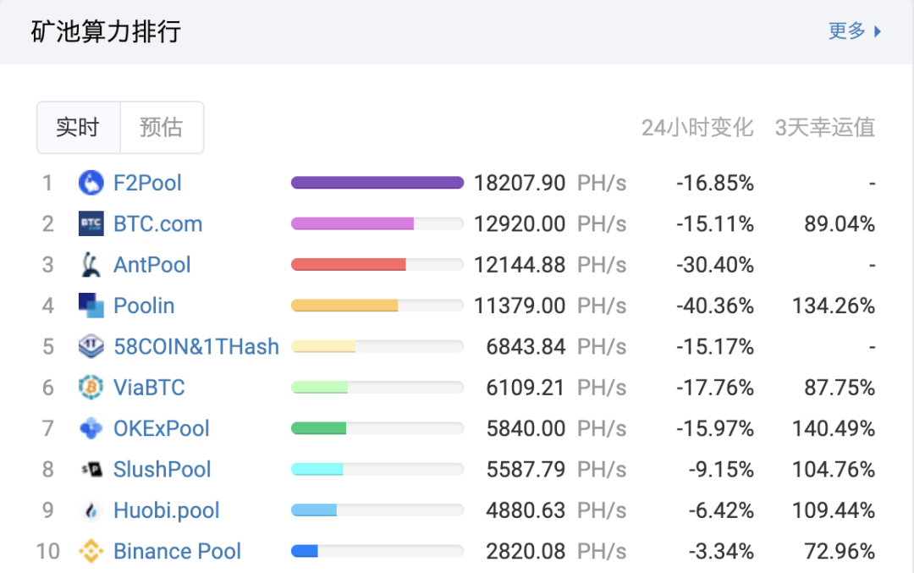The height and width of the screenshot is (573, 914).
Task: Click the hashrate value 6843.84
Action: pos(526,346)
